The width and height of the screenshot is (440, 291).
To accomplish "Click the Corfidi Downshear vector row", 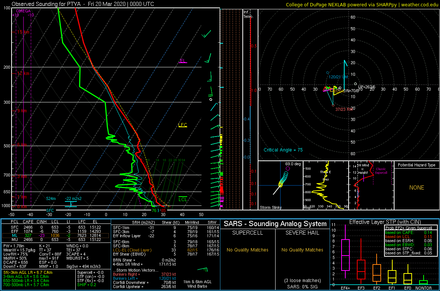I will (x=144, y=282).
